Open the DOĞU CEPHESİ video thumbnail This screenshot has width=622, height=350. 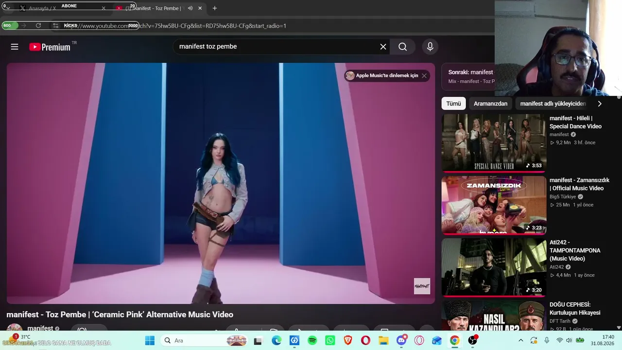point(494,315)
